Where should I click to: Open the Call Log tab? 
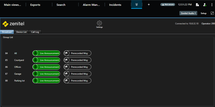tap(35, 32)
